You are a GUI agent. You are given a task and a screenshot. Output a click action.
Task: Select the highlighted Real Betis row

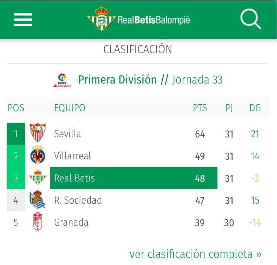pos(133,178)
